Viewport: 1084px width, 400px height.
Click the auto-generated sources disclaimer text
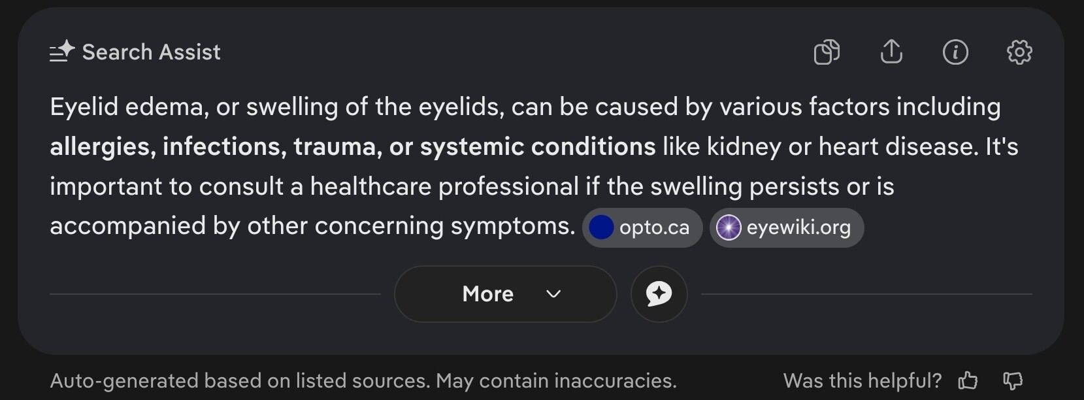[x=363, y=380]
